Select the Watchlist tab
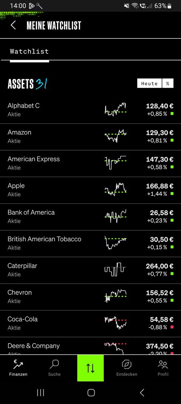 [29, 51]
